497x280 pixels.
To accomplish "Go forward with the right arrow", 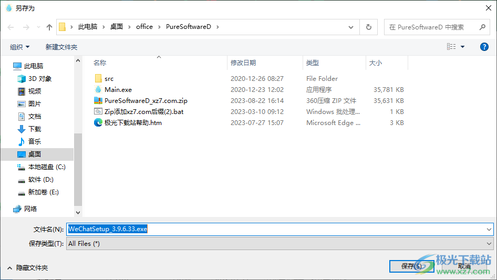I will (x=26, y=27).
